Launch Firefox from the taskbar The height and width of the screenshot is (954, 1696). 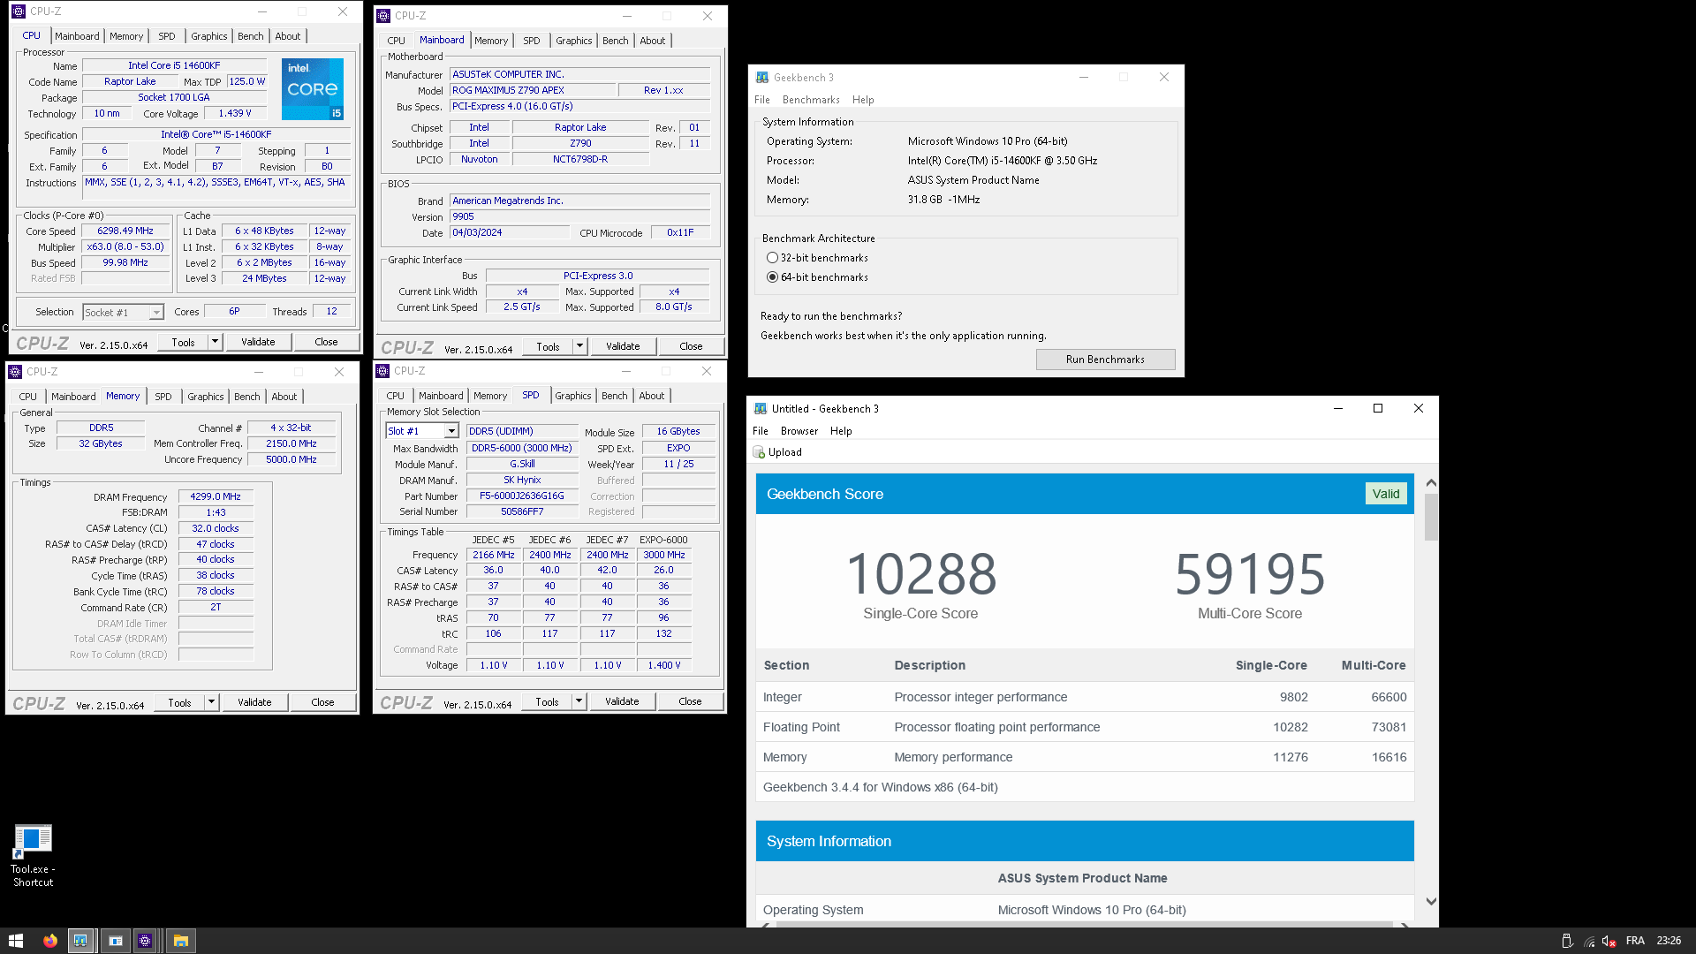tap(50, 941)
